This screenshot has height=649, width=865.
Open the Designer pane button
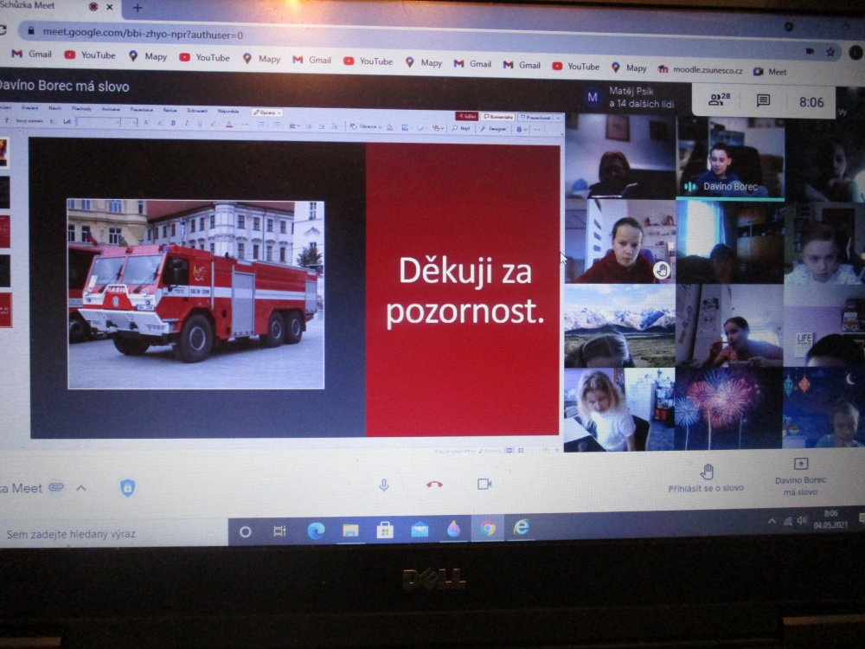coord(493,129)
